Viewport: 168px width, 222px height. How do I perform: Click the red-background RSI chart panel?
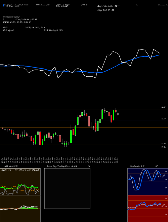point(148,209)
